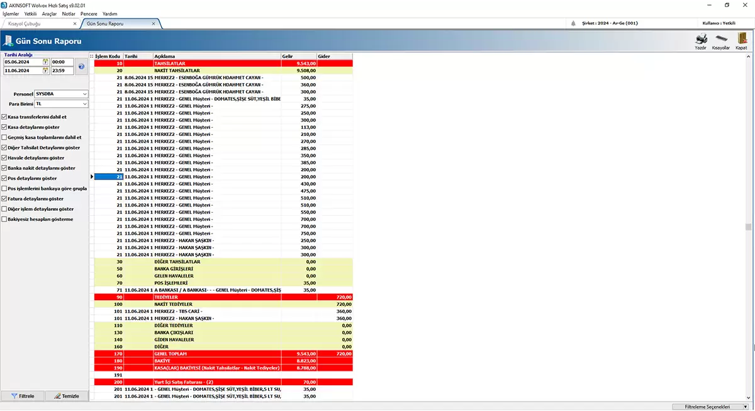Open the Kısayollar keyboard shortcuts icon
Viewport: 755px width, 411px height.
point(720,39)
